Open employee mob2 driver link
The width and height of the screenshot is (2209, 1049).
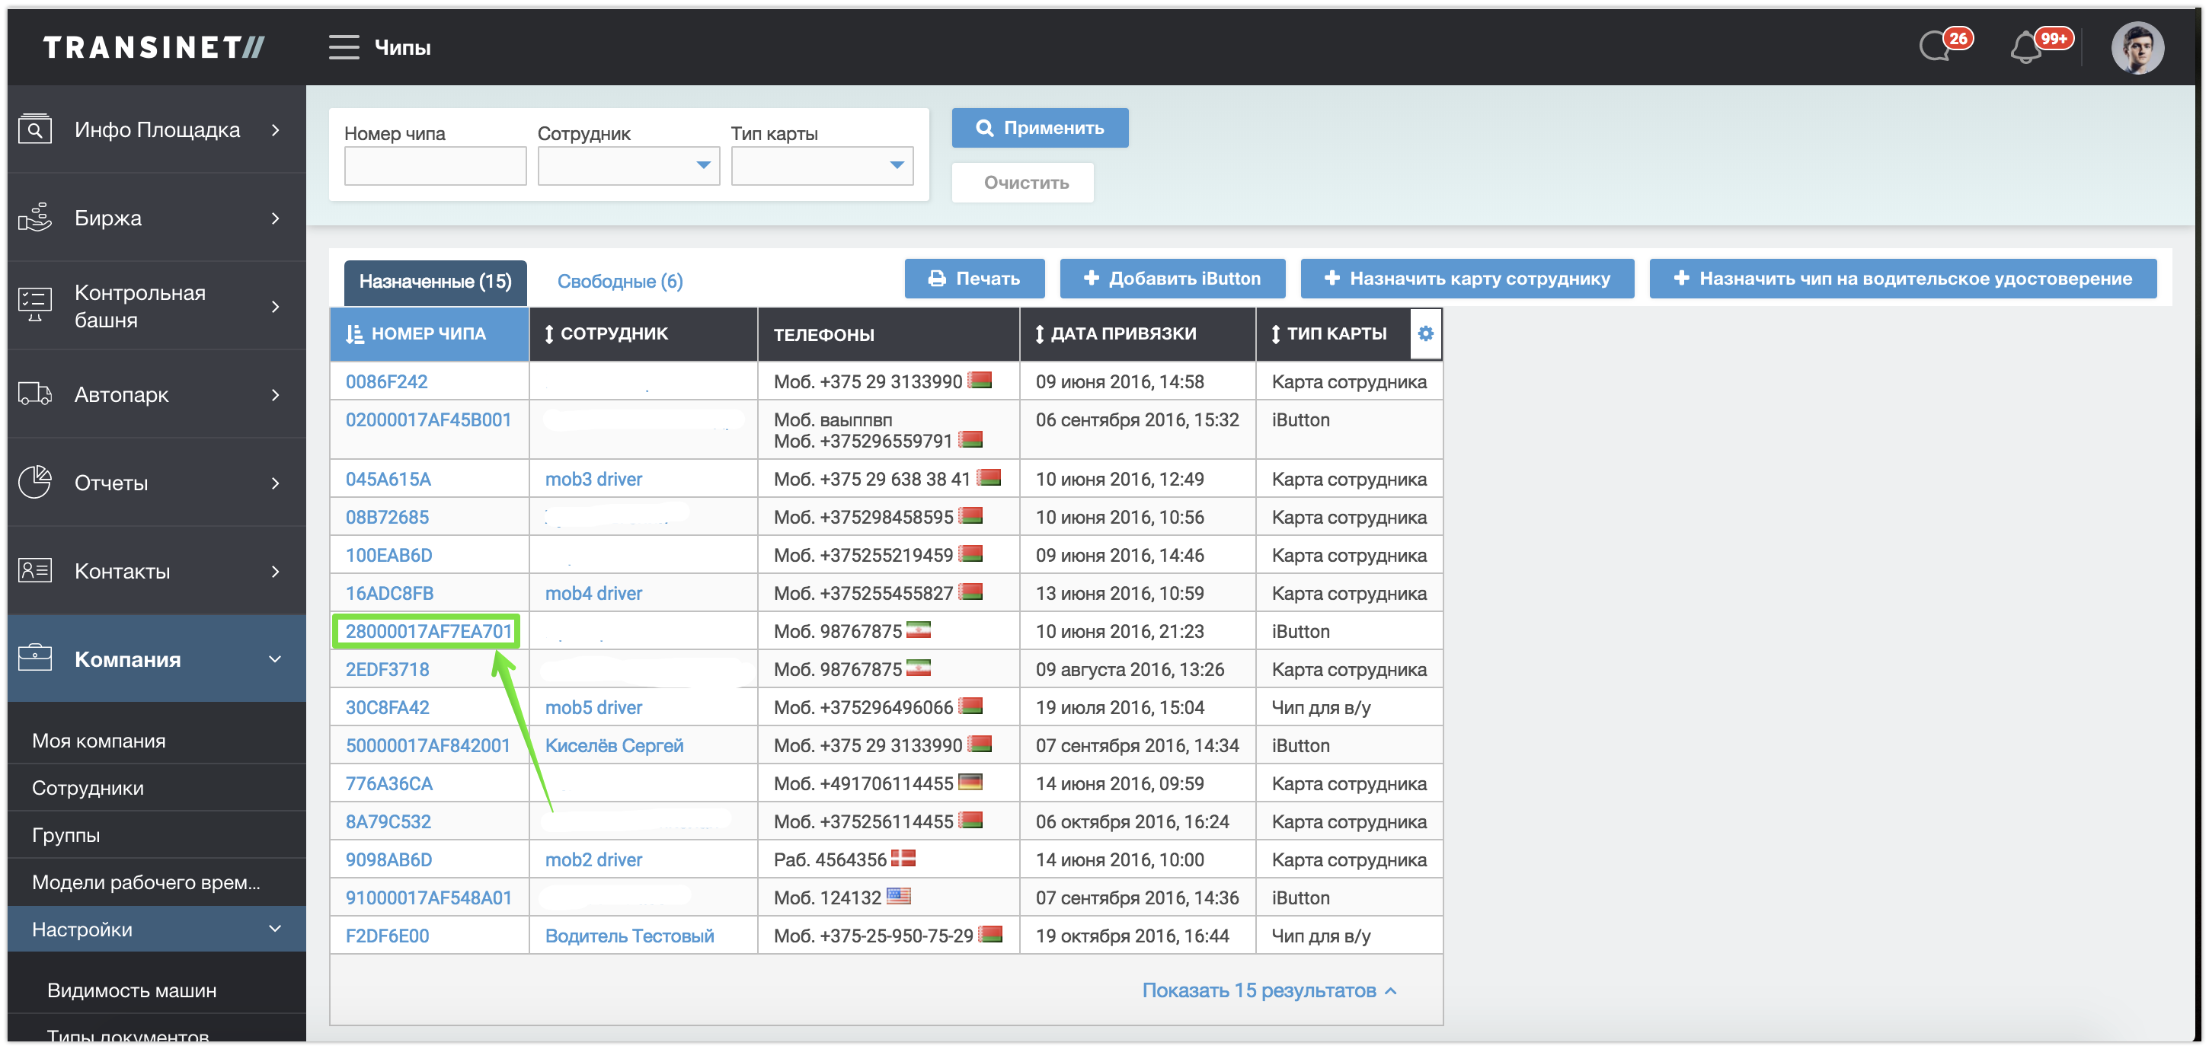click(x=593, y=859)
